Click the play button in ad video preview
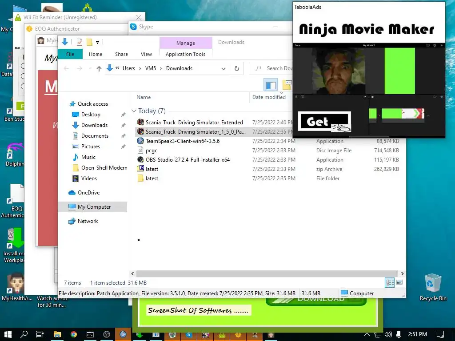 pos(373,97)
